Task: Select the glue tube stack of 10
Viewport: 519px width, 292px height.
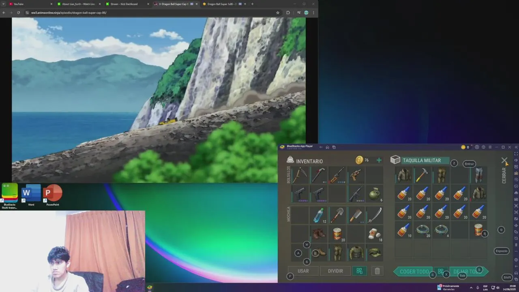Action: point(403,230)
